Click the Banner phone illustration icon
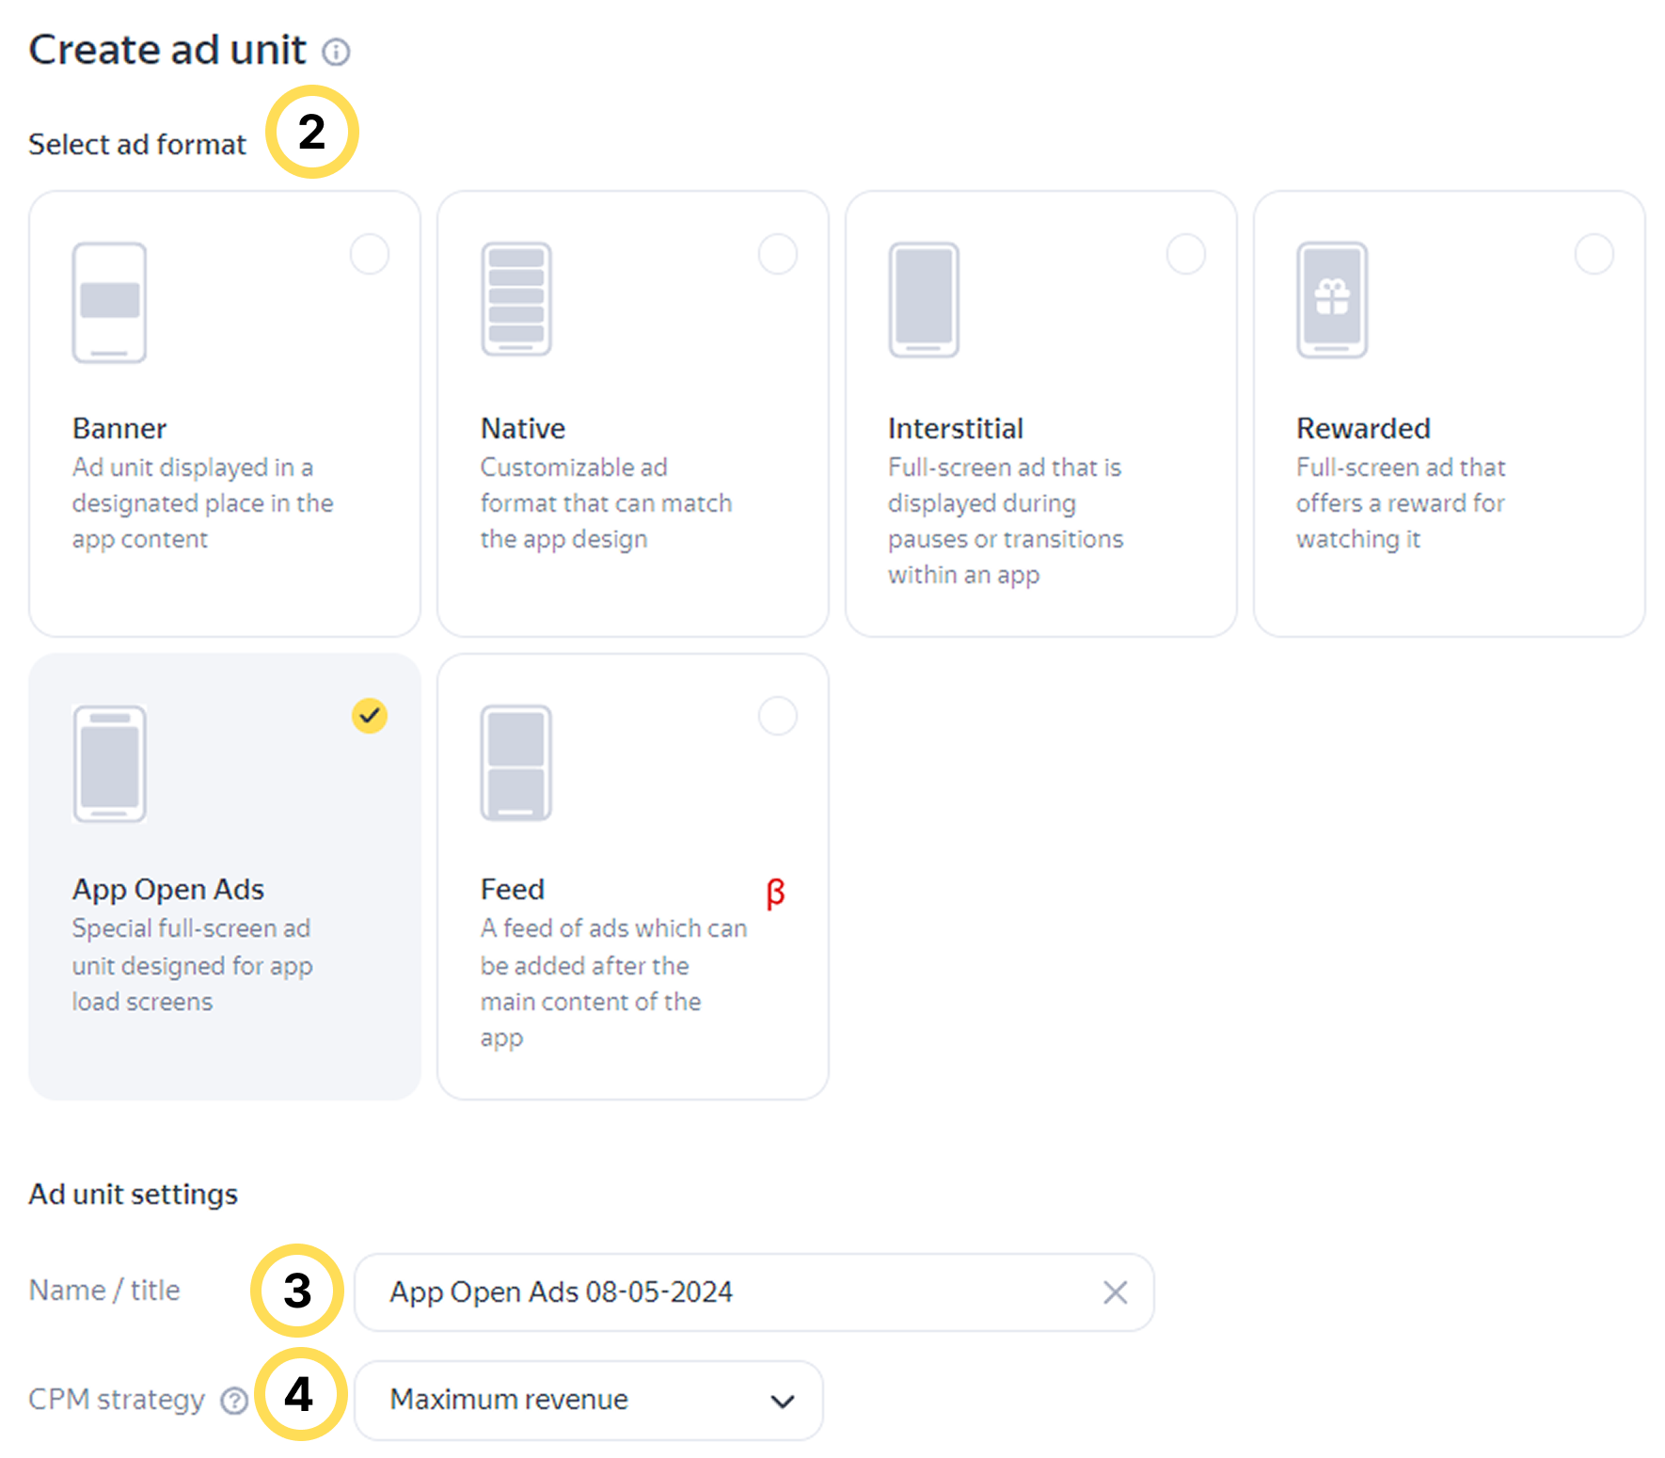 pyautogui.click(x=110, y=302)
